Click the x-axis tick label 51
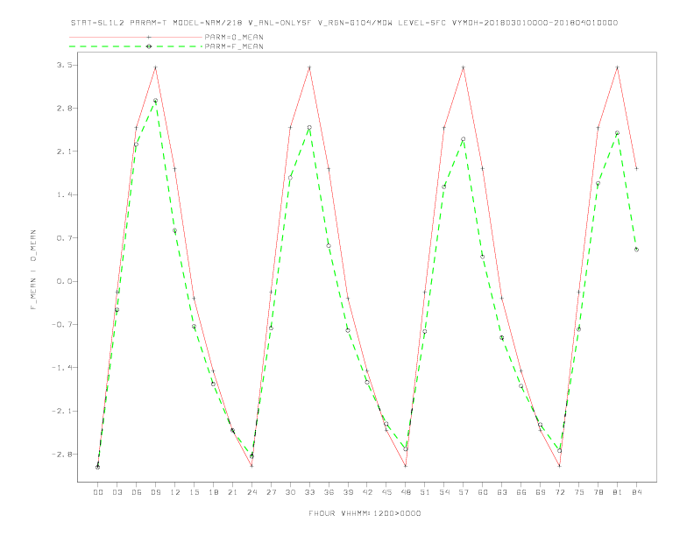 tap(425, 492)
